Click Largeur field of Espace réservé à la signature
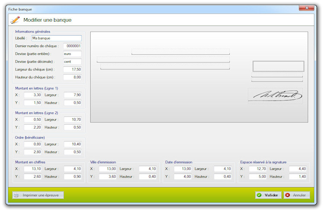Screen dimensions: 324x210 [x=298, y=169]
